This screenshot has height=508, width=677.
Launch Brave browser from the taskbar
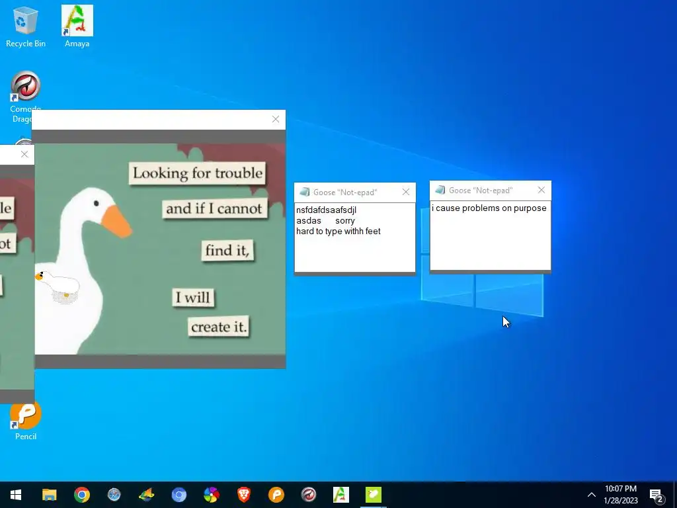(x=243, y=495)
